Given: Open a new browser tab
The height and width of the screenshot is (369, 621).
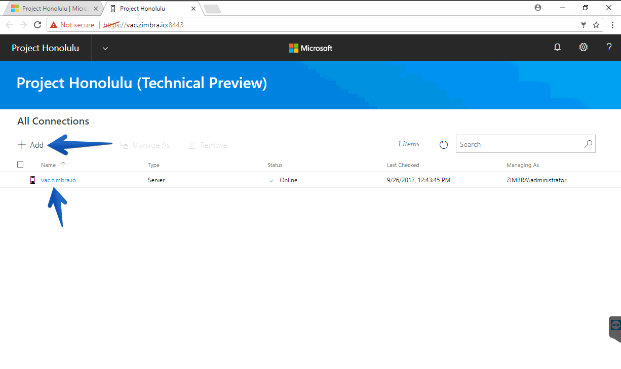Looking at the screenshot, I should (212, 9).
